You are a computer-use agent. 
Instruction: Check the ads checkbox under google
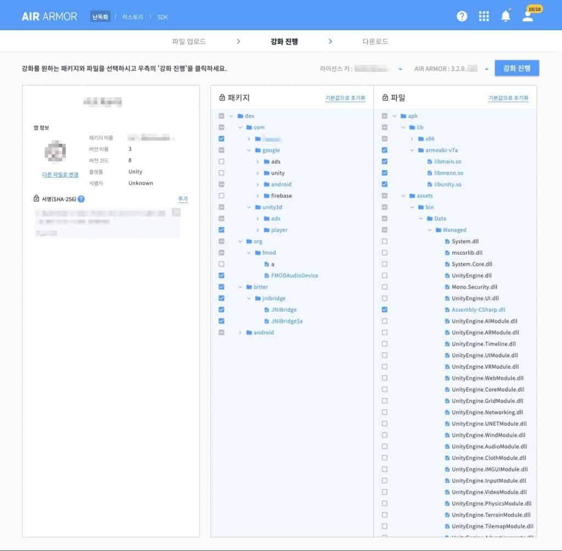tap(221, 162)
